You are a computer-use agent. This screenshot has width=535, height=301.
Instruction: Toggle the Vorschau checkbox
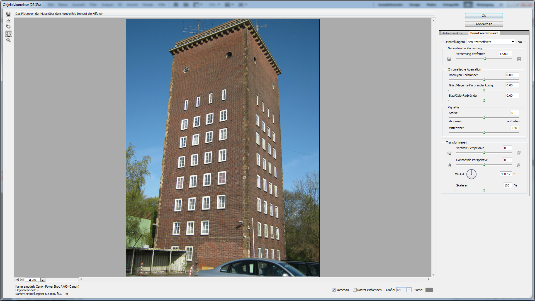point(334,290)
